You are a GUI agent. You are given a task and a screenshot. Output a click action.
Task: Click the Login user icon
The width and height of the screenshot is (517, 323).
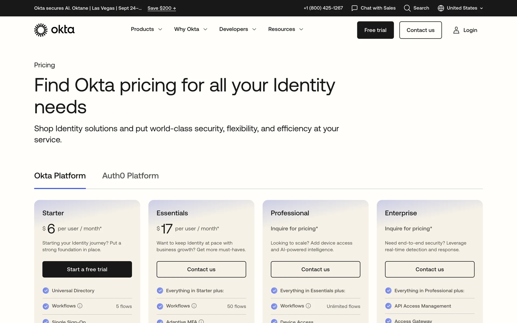[456, 30]
